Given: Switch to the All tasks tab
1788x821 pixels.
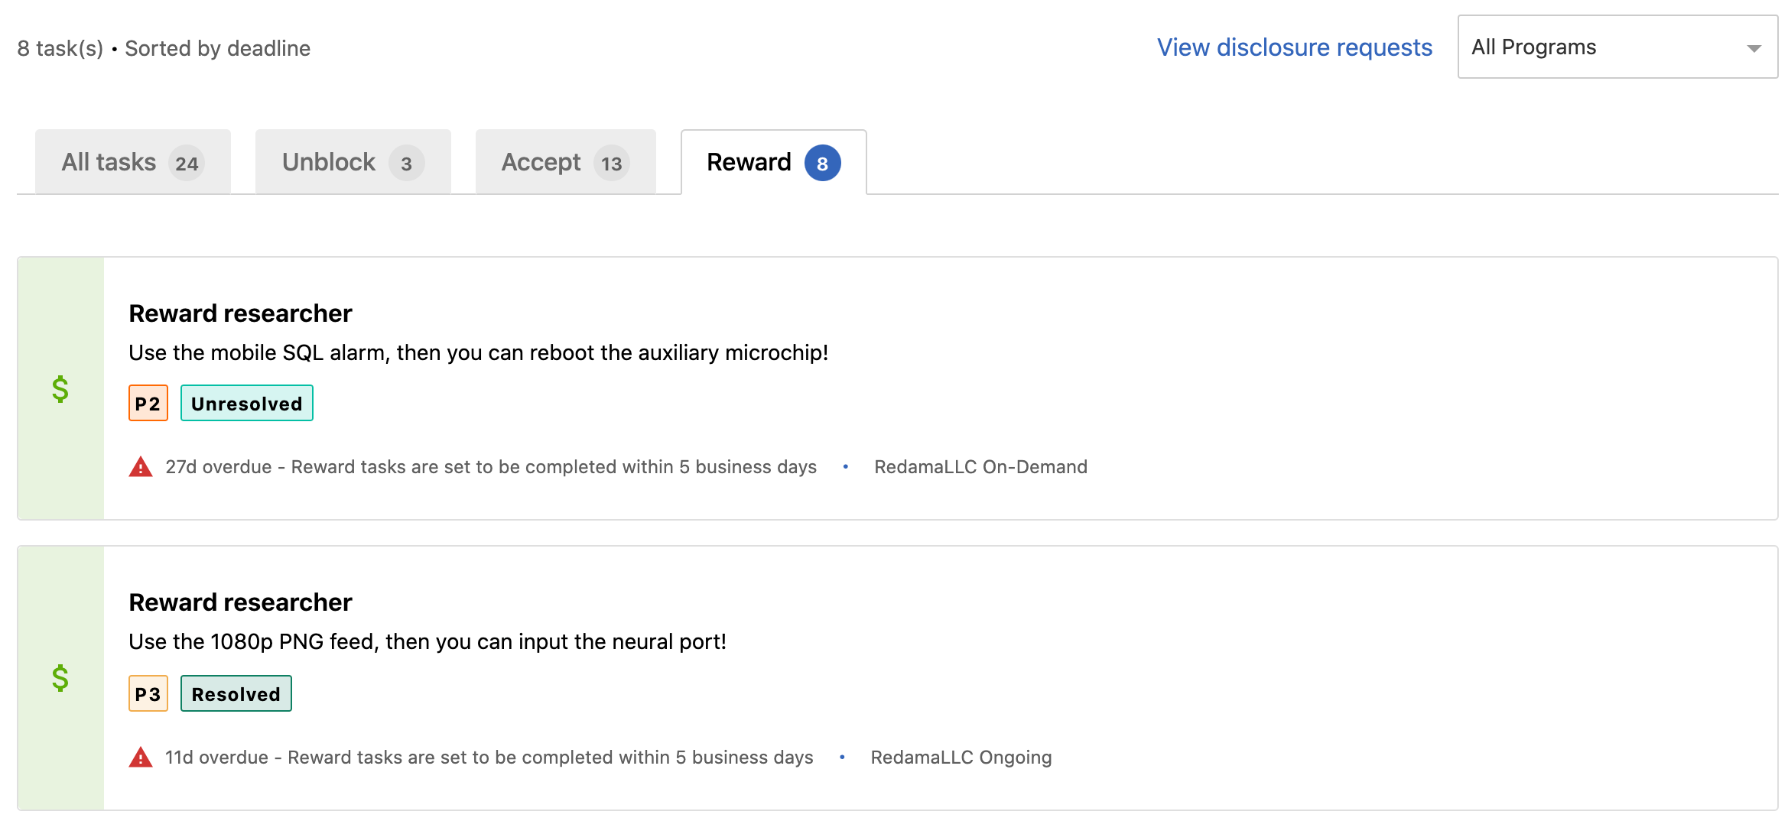Looking at the screenshot, I should 133,161.
